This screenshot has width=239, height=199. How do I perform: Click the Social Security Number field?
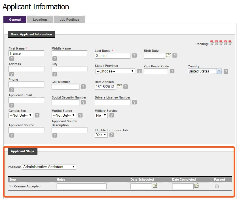(x=65, y=102)
